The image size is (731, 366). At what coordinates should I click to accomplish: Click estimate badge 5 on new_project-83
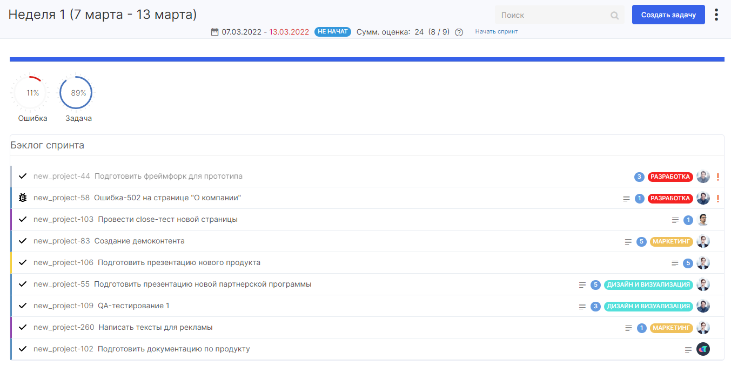[x=642, y=241]
